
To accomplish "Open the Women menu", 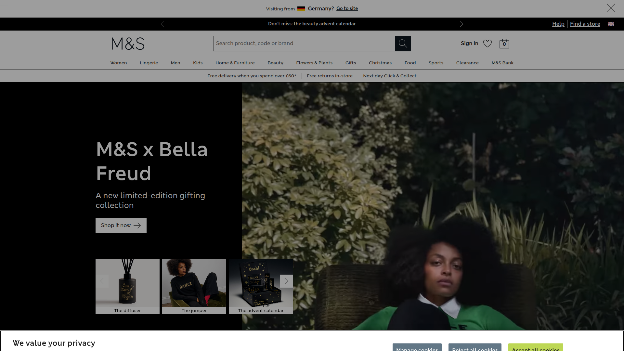I will 118,63.
